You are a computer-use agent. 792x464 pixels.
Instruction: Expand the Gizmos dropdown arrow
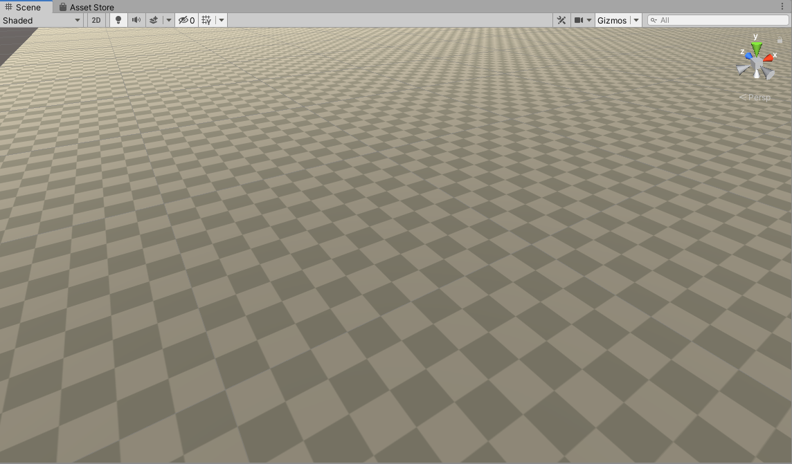[636, 20]
